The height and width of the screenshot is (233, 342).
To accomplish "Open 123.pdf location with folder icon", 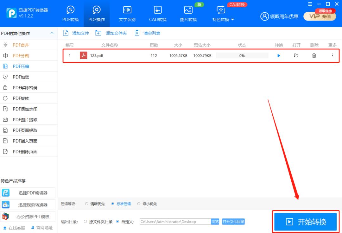I will click(x=296, y=55).
